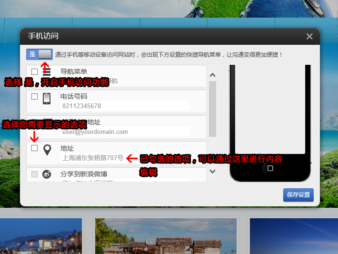Click the Sina Weibo icon
This screenshot has height=254, width=338.
point(47,174)
